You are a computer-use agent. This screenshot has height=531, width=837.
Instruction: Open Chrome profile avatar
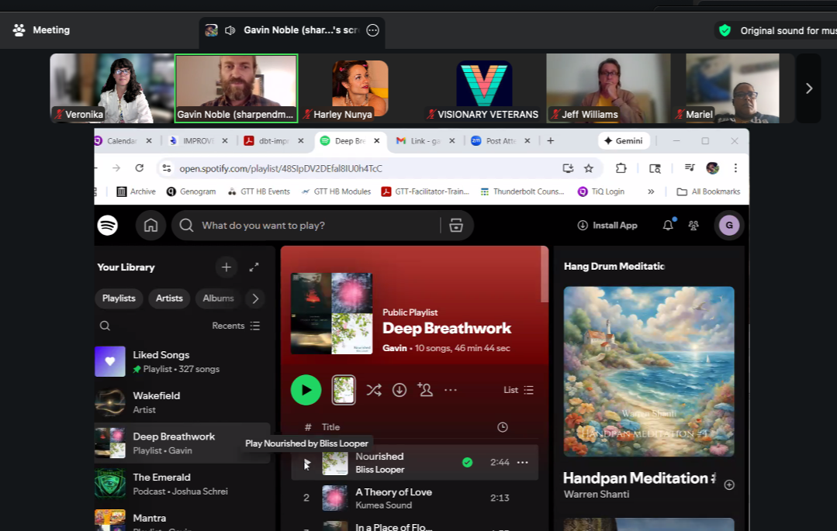[713, 168]
